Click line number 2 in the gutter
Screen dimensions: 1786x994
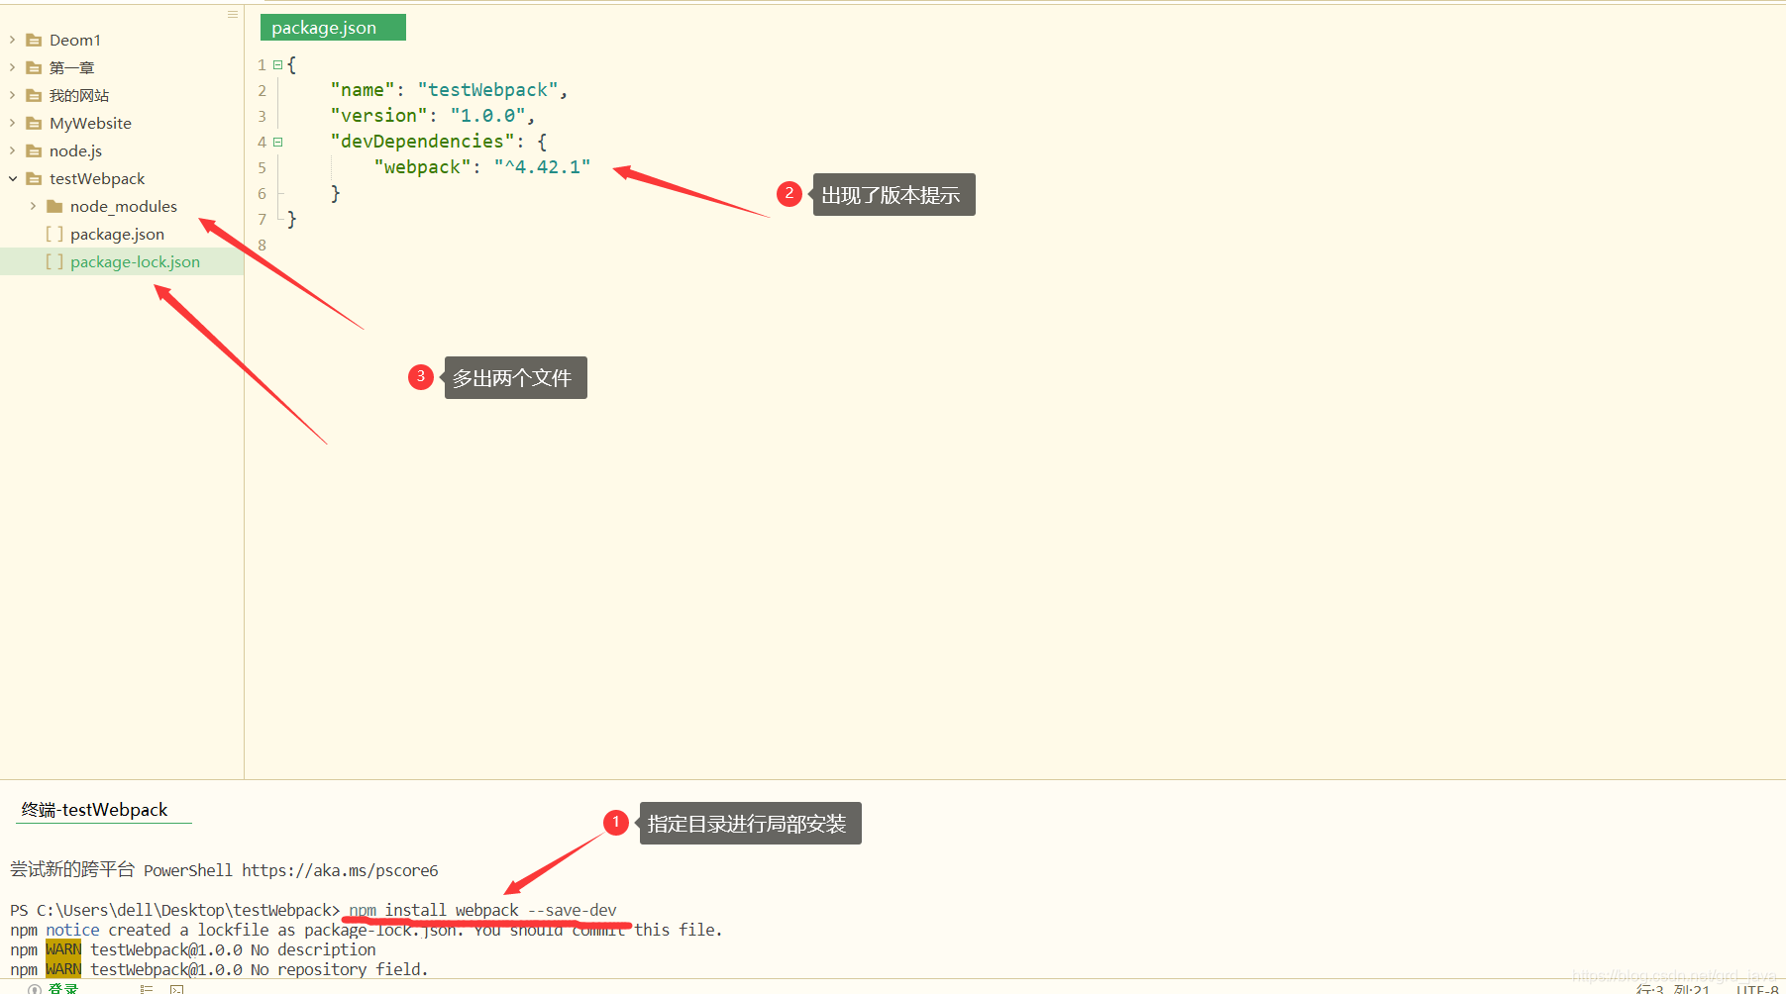pos(262,90)
